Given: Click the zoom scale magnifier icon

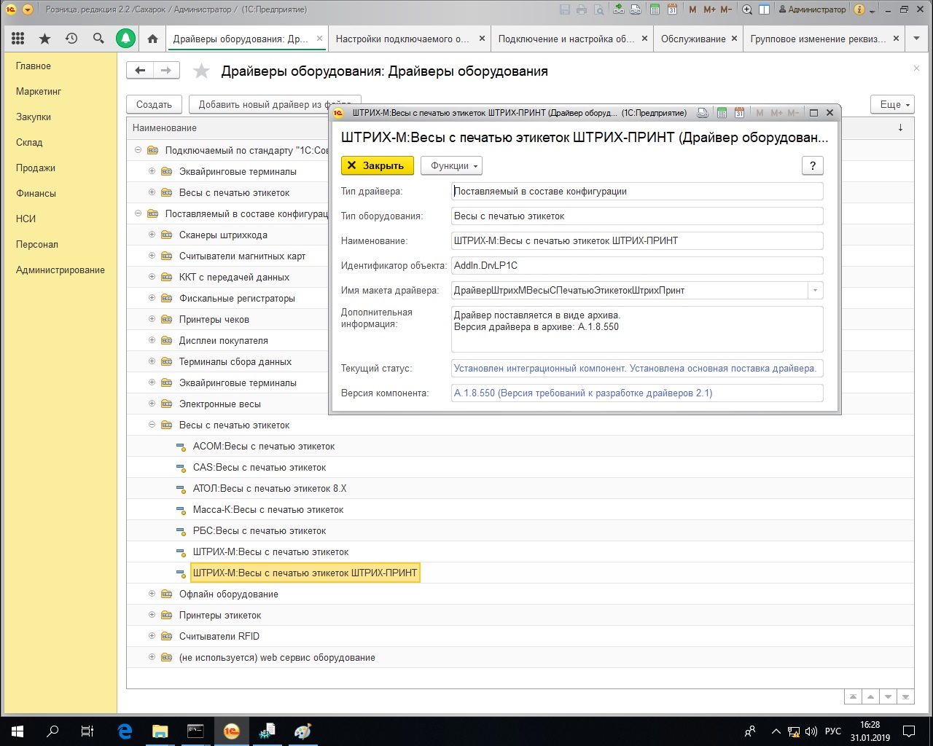Looking at the screenshot, I should [747, 9].
